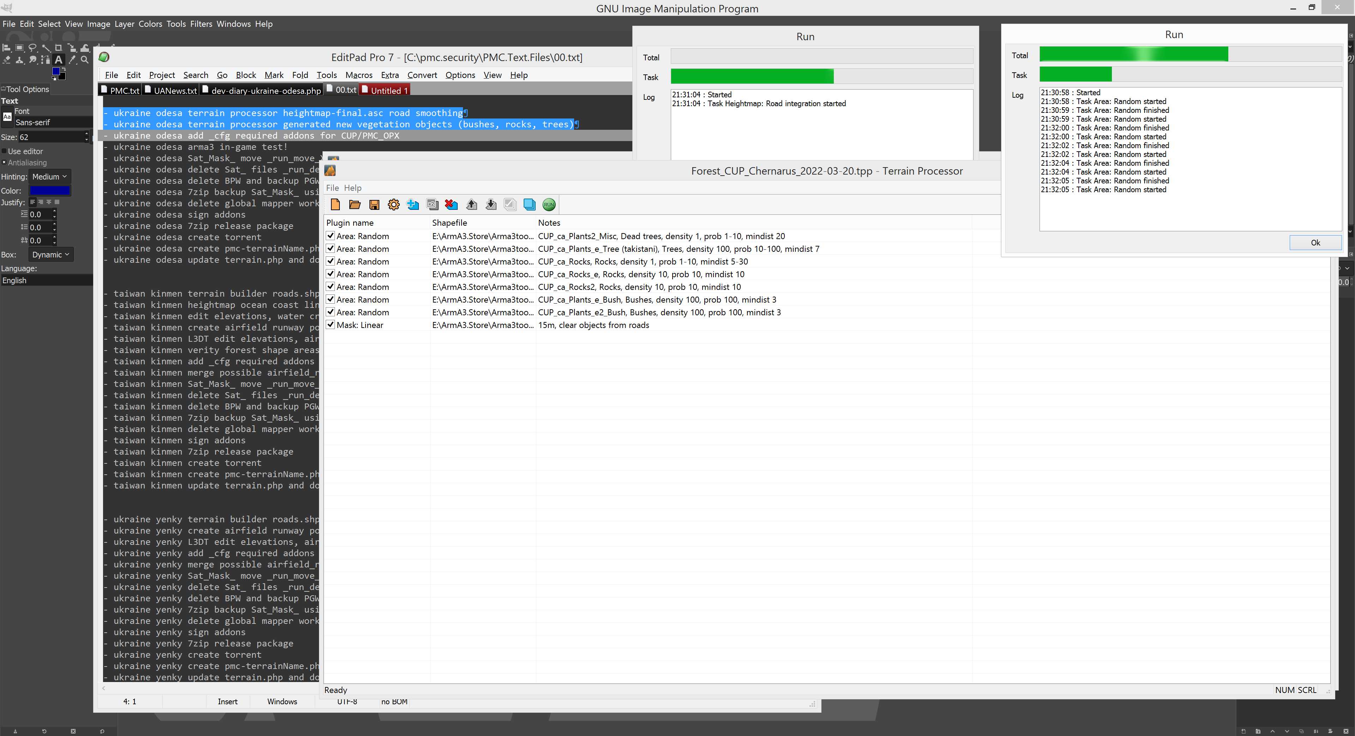Open Terrain Processor settings gear icon
The height and width of the screenshot is (736, 1355).
[x=393, y=205]
